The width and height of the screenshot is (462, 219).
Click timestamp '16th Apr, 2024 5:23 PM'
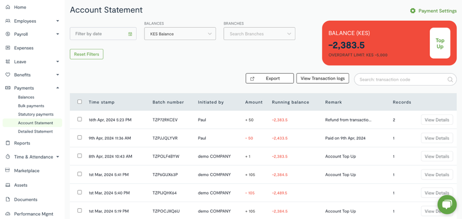(x=110, y=120)
